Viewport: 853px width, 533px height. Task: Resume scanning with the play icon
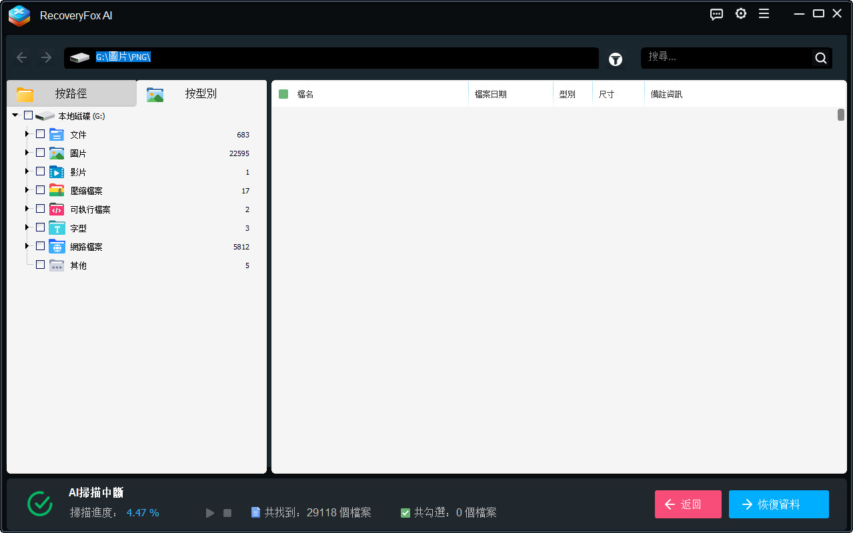tap(209, 512)
